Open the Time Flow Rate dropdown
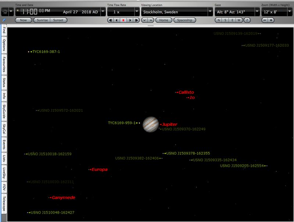 click(137, 12)
